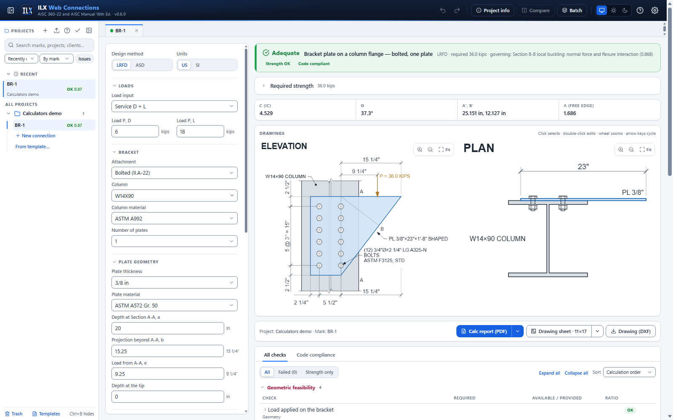
Task: Open Plate material ASTM A572 dropdown
Action: pos(175,305)
